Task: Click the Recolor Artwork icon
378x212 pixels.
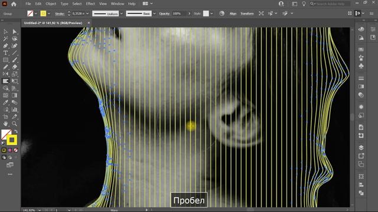Action: coord(221,14)
